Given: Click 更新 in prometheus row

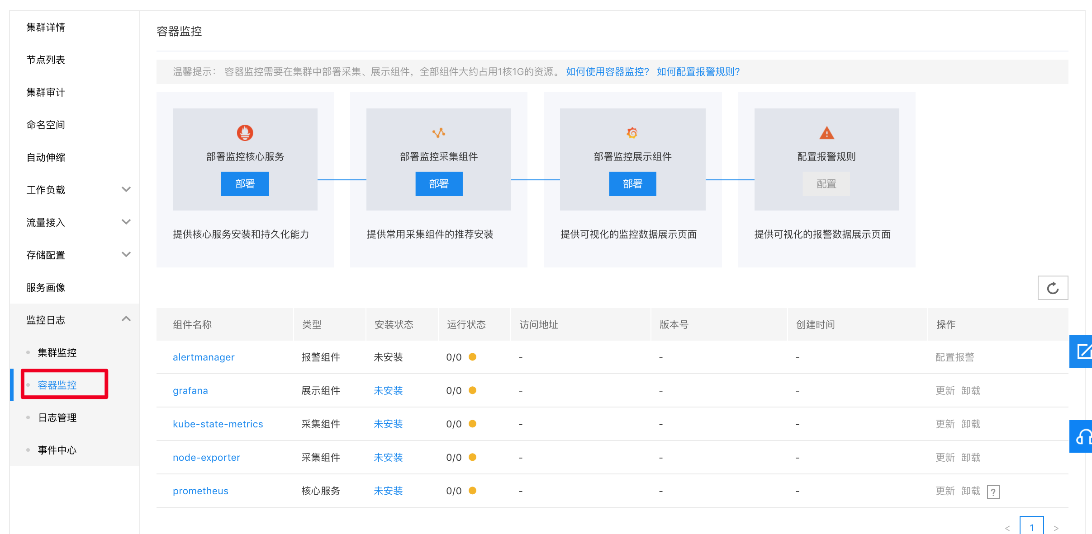Looking at the screenshot, I should (x=945, y=491).
